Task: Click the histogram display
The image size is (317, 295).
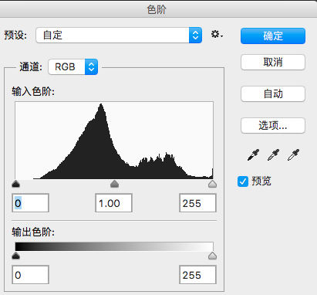Action: (114, 141)
